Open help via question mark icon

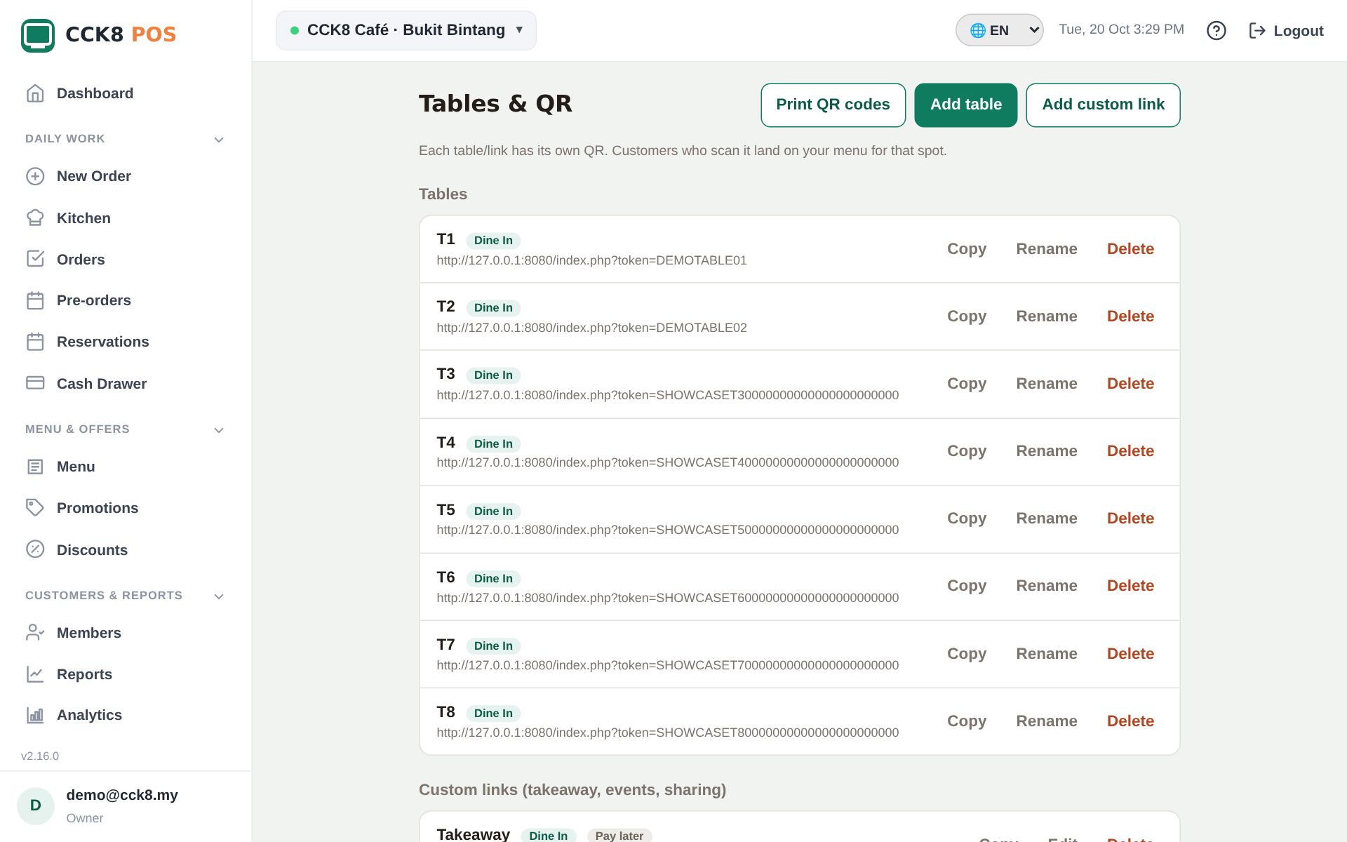1217,30
